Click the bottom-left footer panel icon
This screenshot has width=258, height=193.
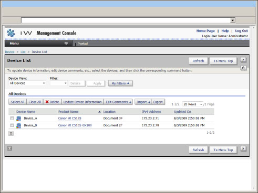coord(9,148)
